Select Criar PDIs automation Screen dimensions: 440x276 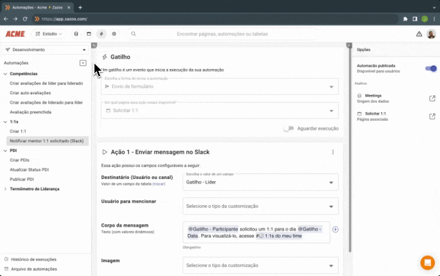click(20, 160)
